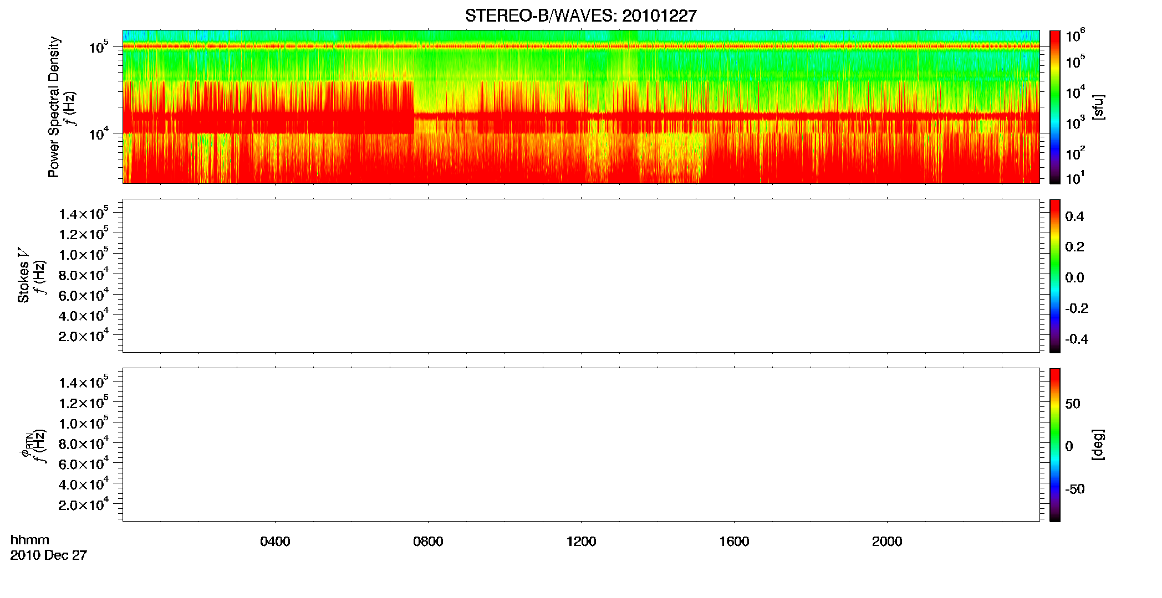The image size is (1162, 598).
Task: Click the 2010 Dec 27 date label
Action: pyautogui.click(x=49, y=555)
